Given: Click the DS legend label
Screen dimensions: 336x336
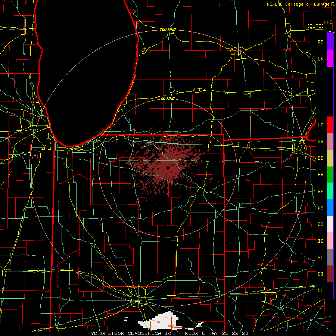Looking at the screenshot, I should point(320,224).
